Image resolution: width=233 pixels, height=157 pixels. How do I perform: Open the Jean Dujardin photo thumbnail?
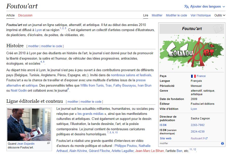point(29,125)
